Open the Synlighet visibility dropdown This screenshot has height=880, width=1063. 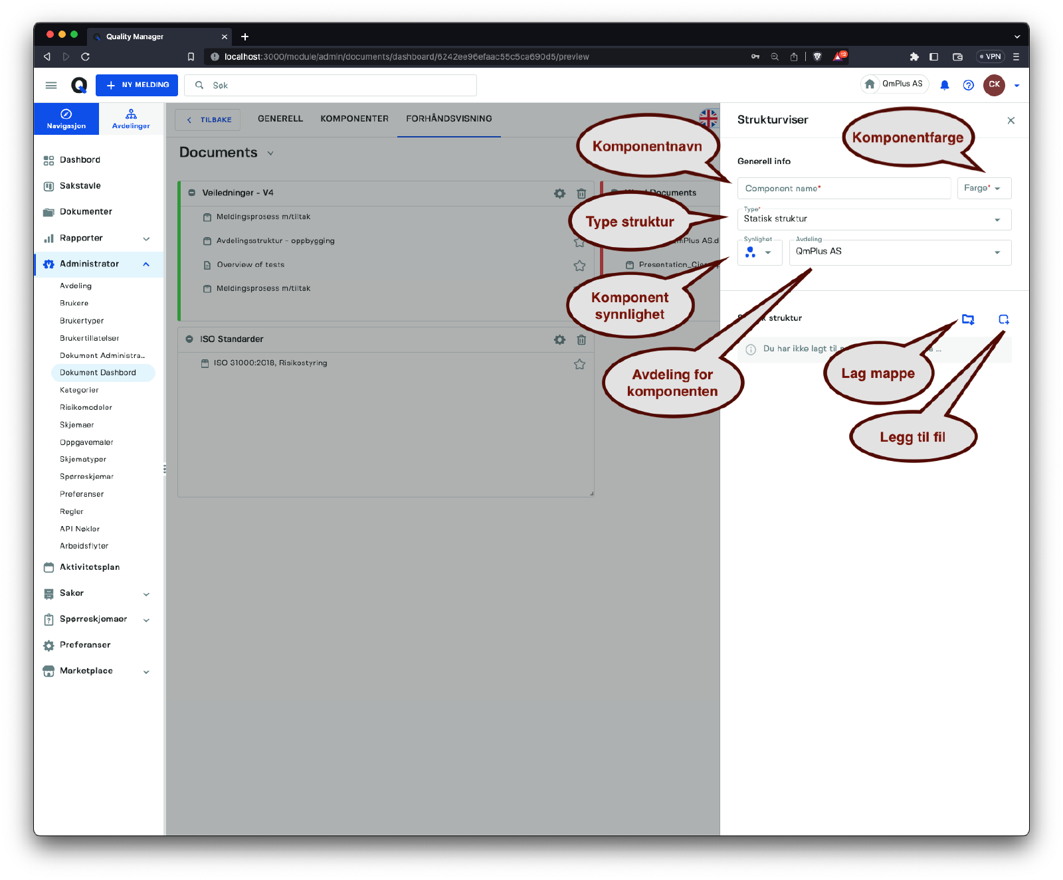click(x=759, y=252)
